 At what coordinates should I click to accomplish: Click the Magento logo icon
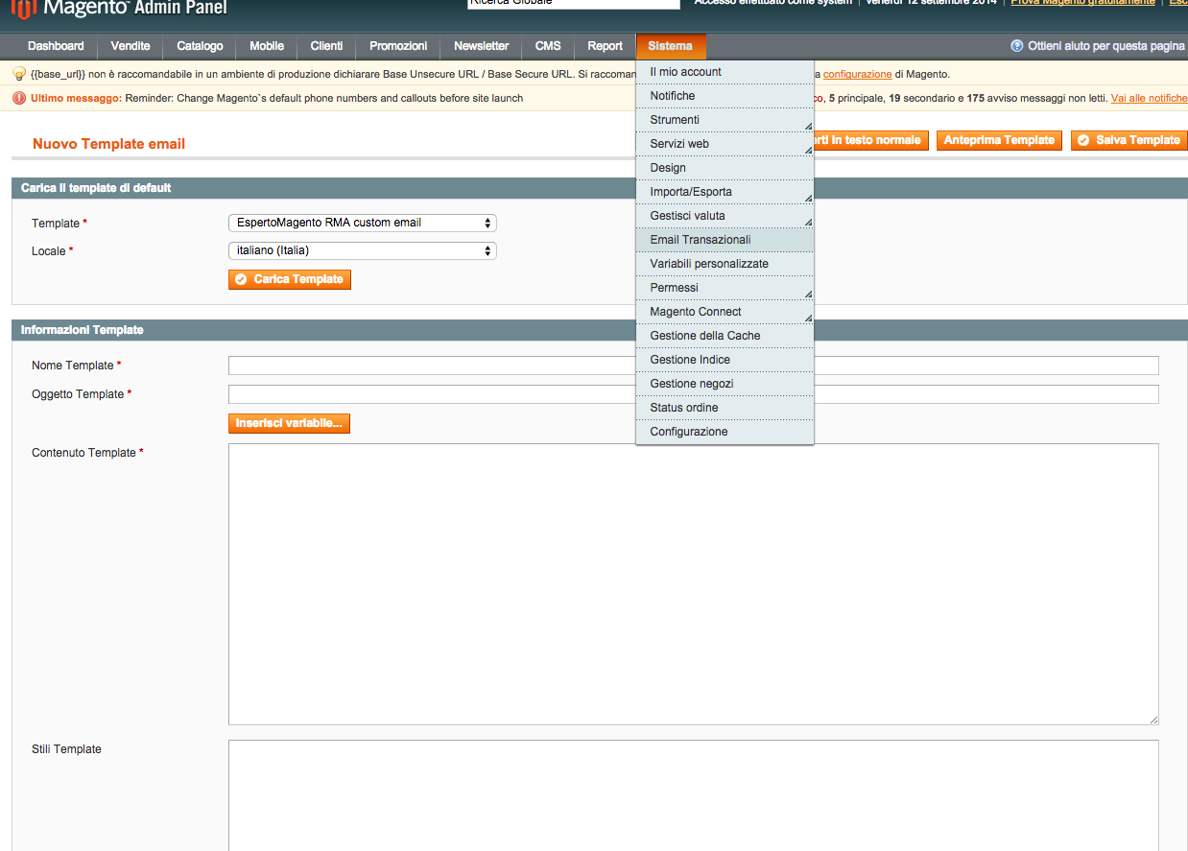coord(26,8)
